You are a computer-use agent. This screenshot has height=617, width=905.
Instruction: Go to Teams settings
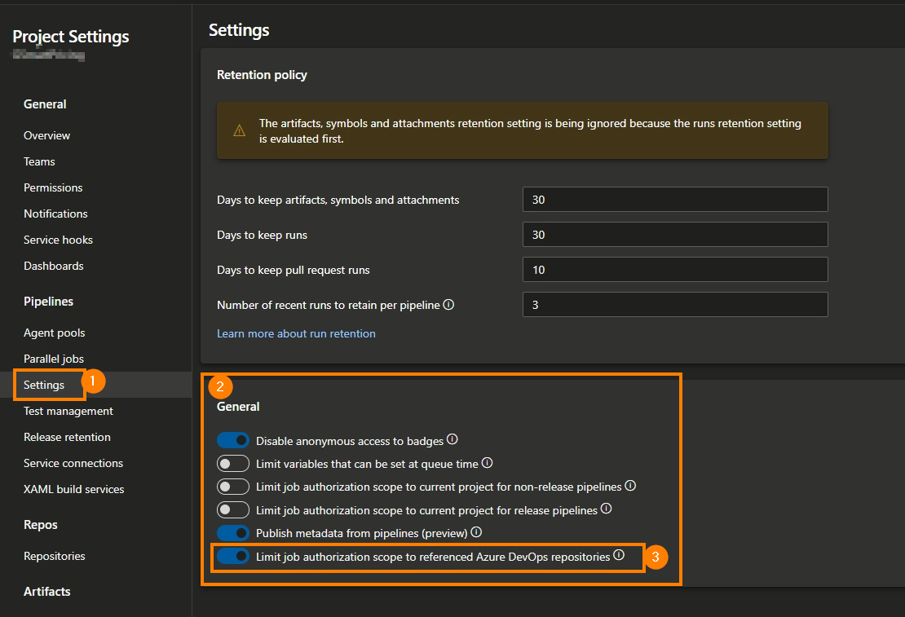tap(39, 161)
